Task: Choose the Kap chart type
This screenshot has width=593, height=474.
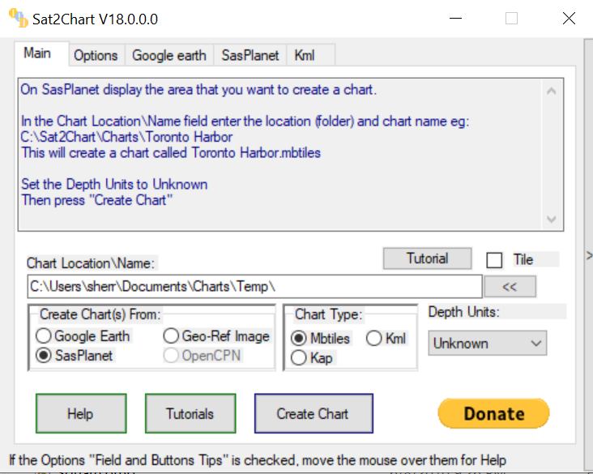Action: (x=312, y=358)
